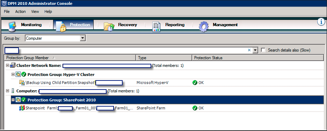The height and width of the screenshot is (131, 327).
Task: Click the Hyper-V Cluster green check icon
Action: click(24, 74)
